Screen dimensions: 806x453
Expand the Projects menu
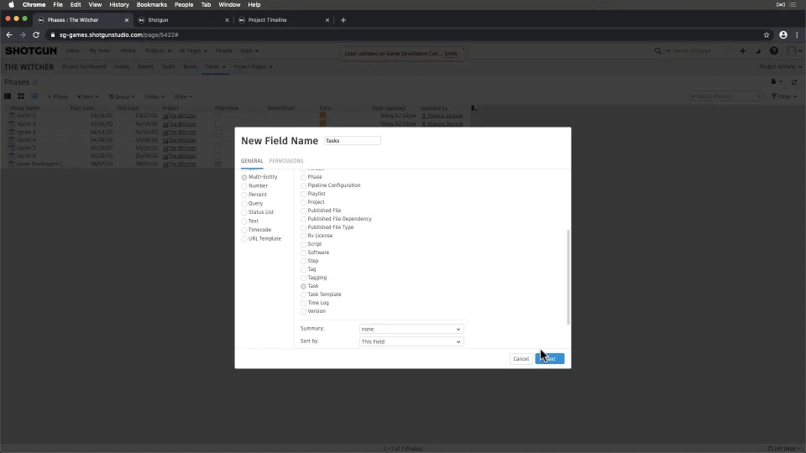pyautogui.click(x=158, y=51)
